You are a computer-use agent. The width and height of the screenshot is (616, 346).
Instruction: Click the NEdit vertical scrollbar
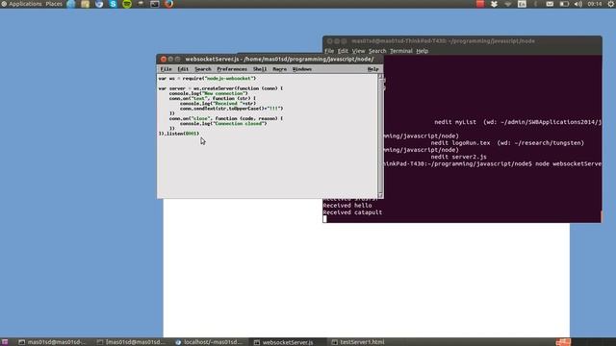pos(380,136)
